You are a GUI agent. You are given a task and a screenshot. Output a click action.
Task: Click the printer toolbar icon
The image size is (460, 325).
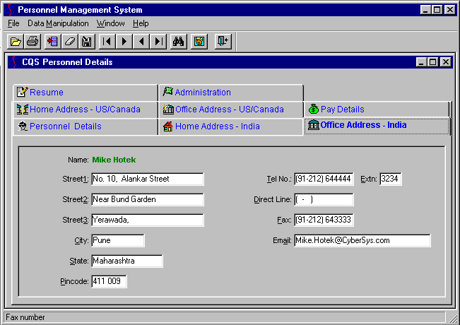pos(32,42)
